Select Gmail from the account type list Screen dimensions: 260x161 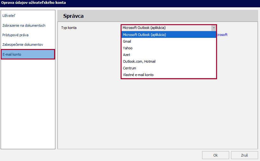(x=127, y=41)
